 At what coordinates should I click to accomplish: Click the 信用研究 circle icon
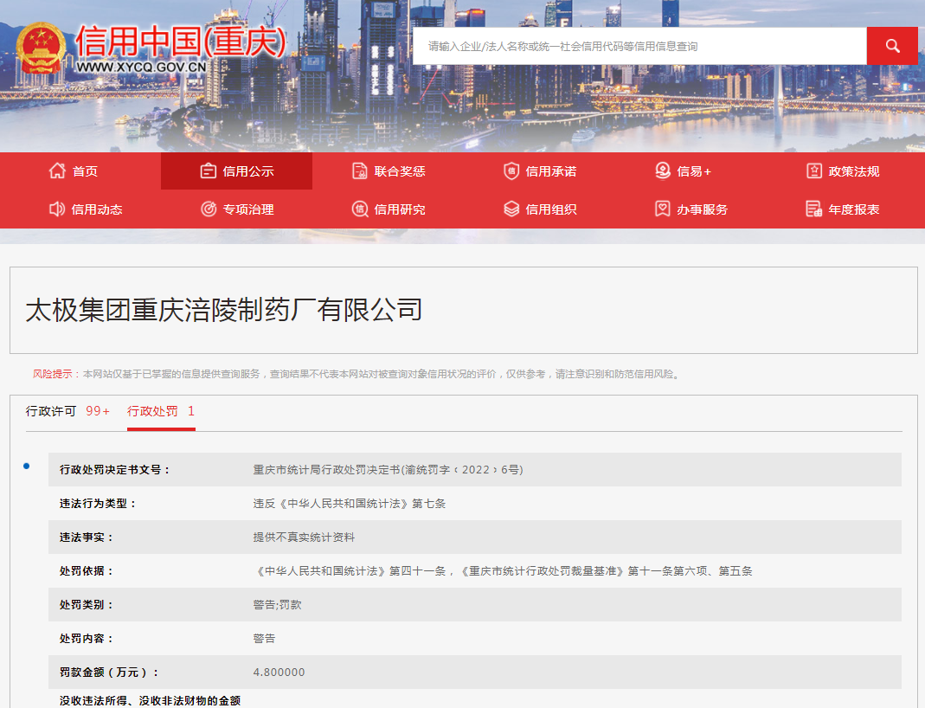coord(360,209)
